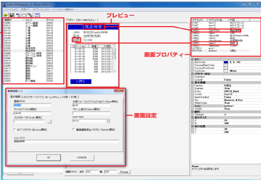Confirm the dialog with OK
Screen dimensions: 261x180
48,158
